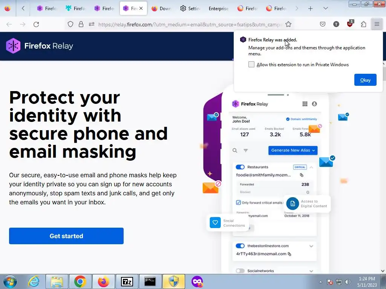Click the Firefox Relay logo in the header
The width and height of the screenshot is (386, 289).
(40, 46)
